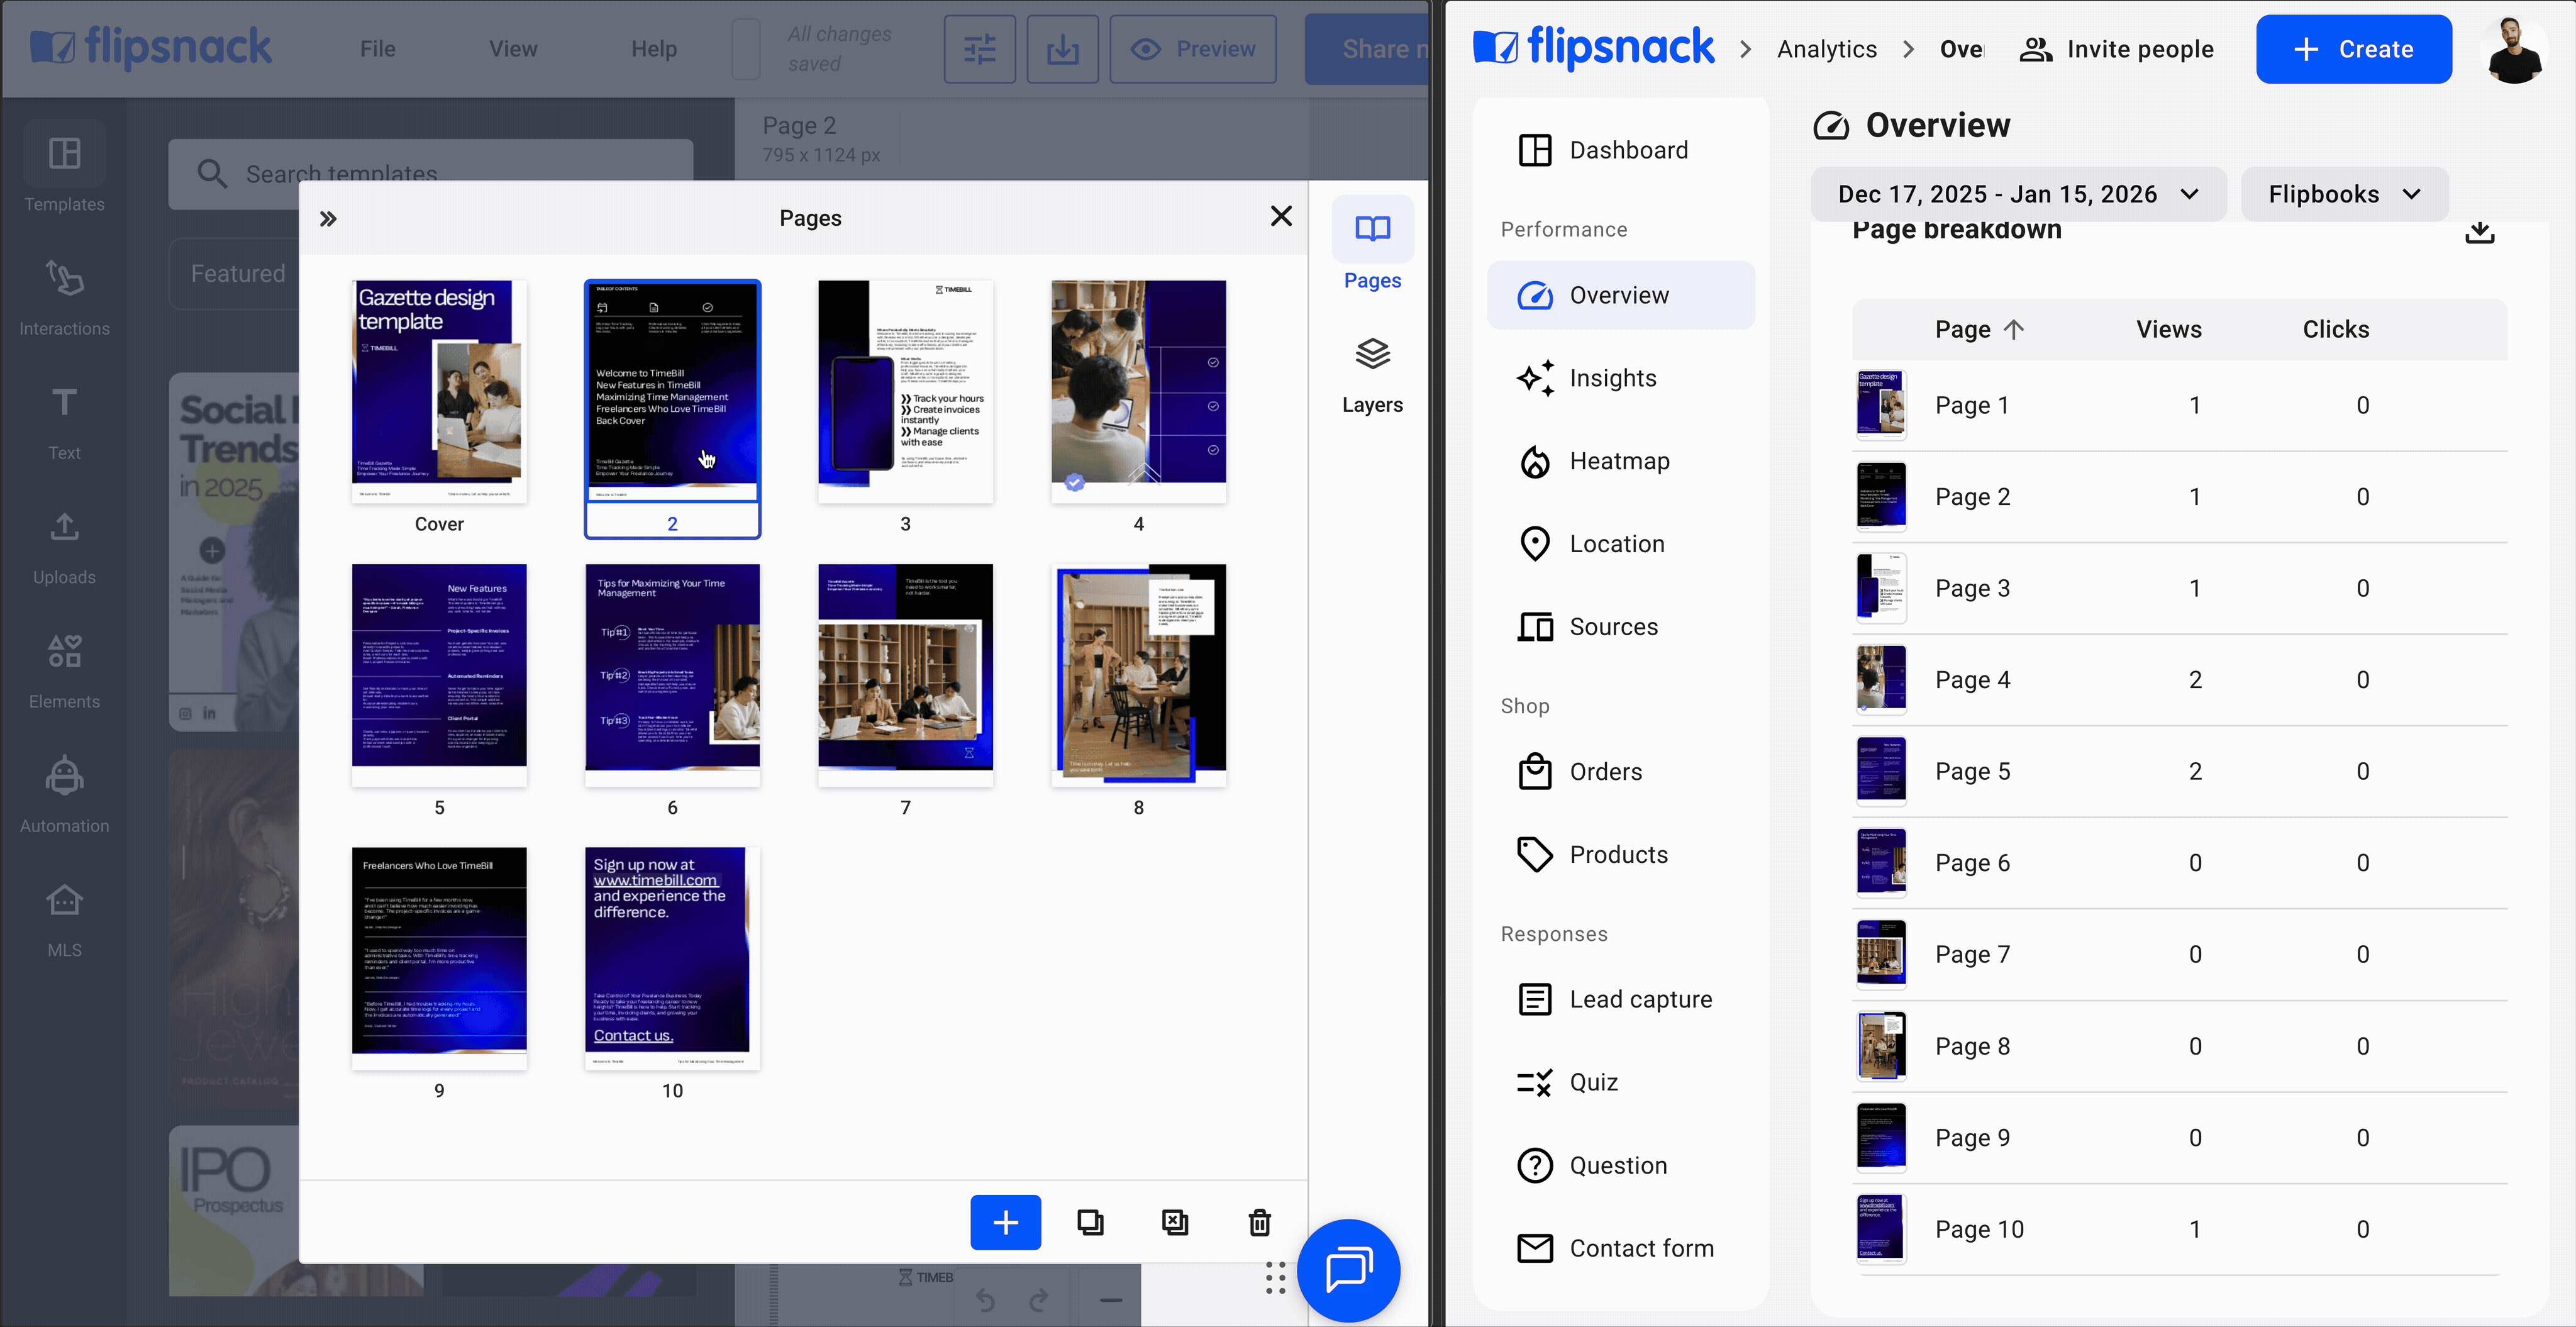This screenshot has width=2576, height=1327.
Task: Download the page breakdown report
Action: (x=2479, y=232)
